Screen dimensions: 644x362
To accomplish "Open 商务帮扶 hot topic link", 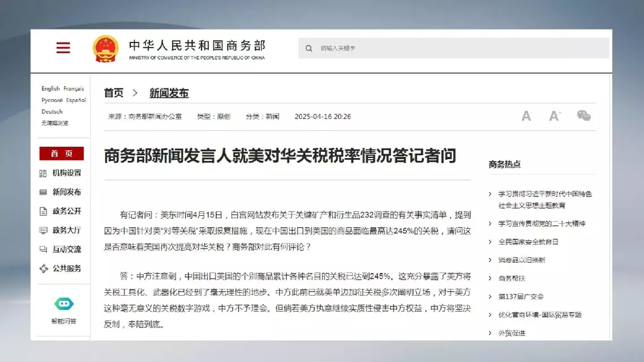I will [x=512, y=278].
